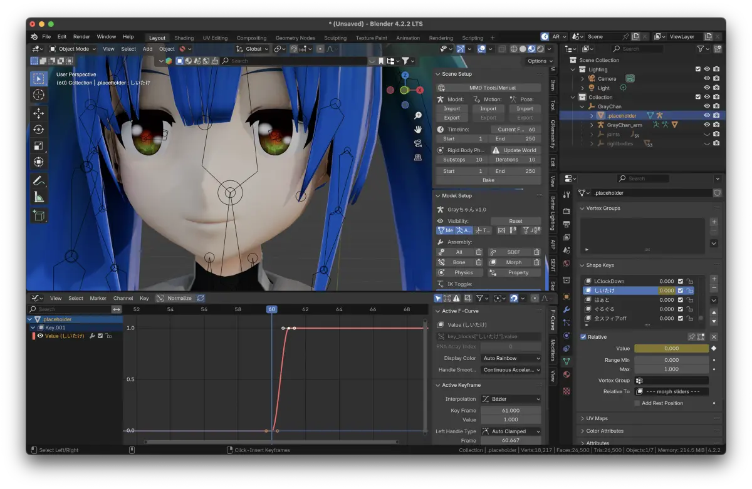
Task: Click the Bake button
Action: click(488, 180)
